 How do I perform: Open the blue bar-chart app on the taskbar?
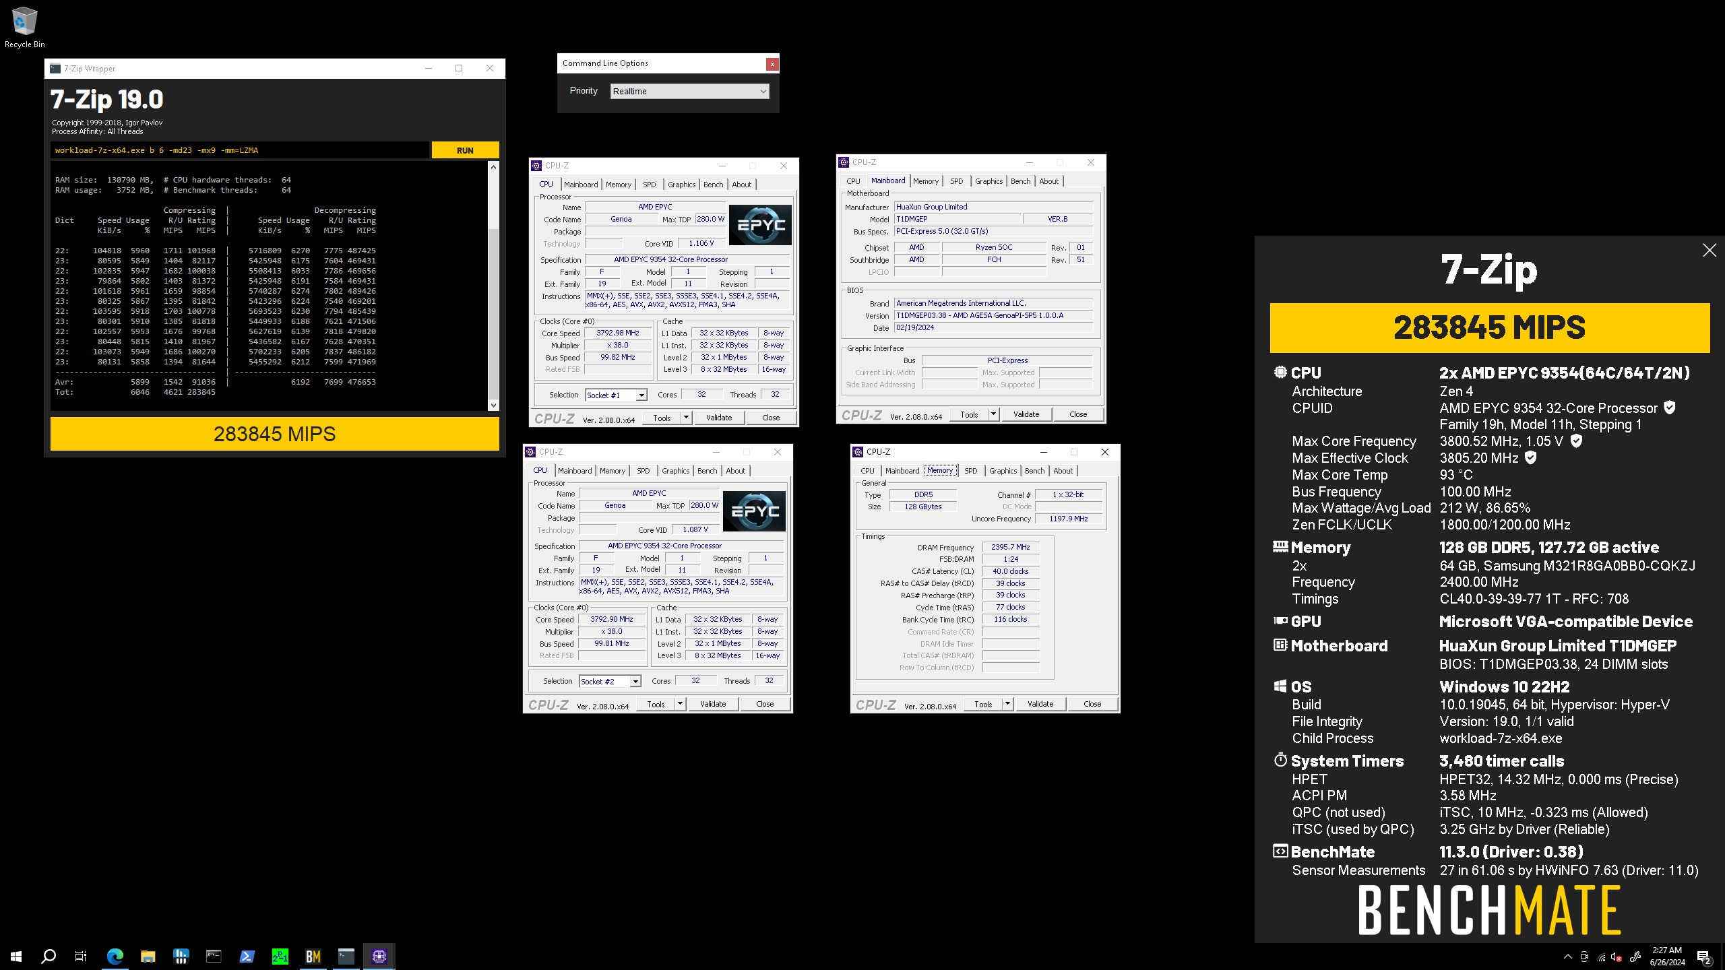181,956
